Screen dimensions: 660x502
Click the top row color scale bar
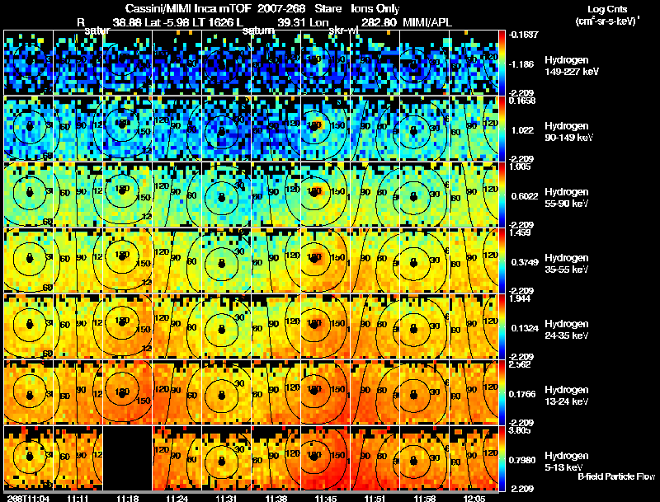502,62
